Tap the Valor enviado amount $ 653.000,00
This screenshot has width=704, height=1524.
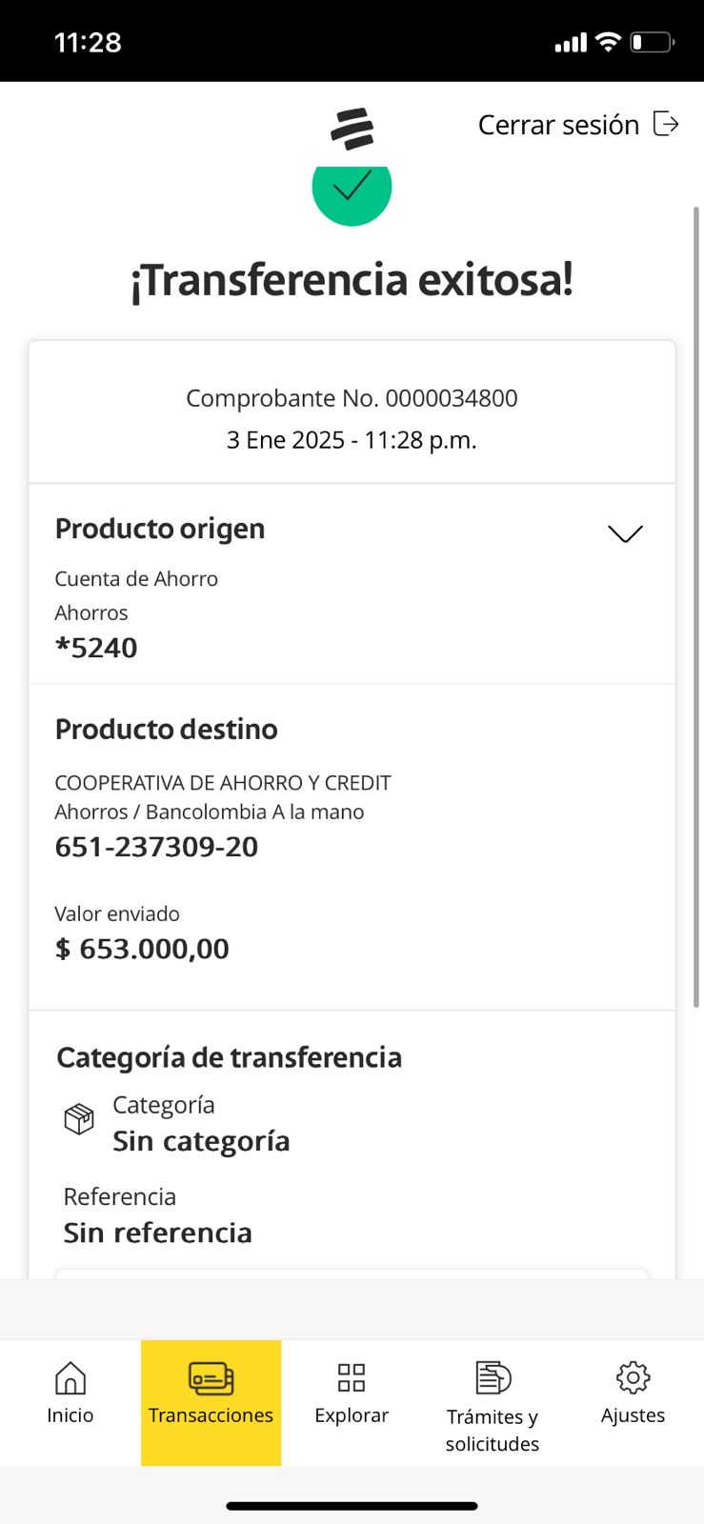tap(142, 949)
